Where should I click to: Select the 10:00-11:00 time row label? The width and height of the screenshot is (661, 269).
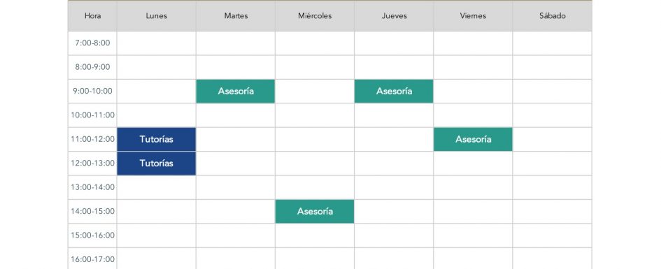[x=92, y=115]
